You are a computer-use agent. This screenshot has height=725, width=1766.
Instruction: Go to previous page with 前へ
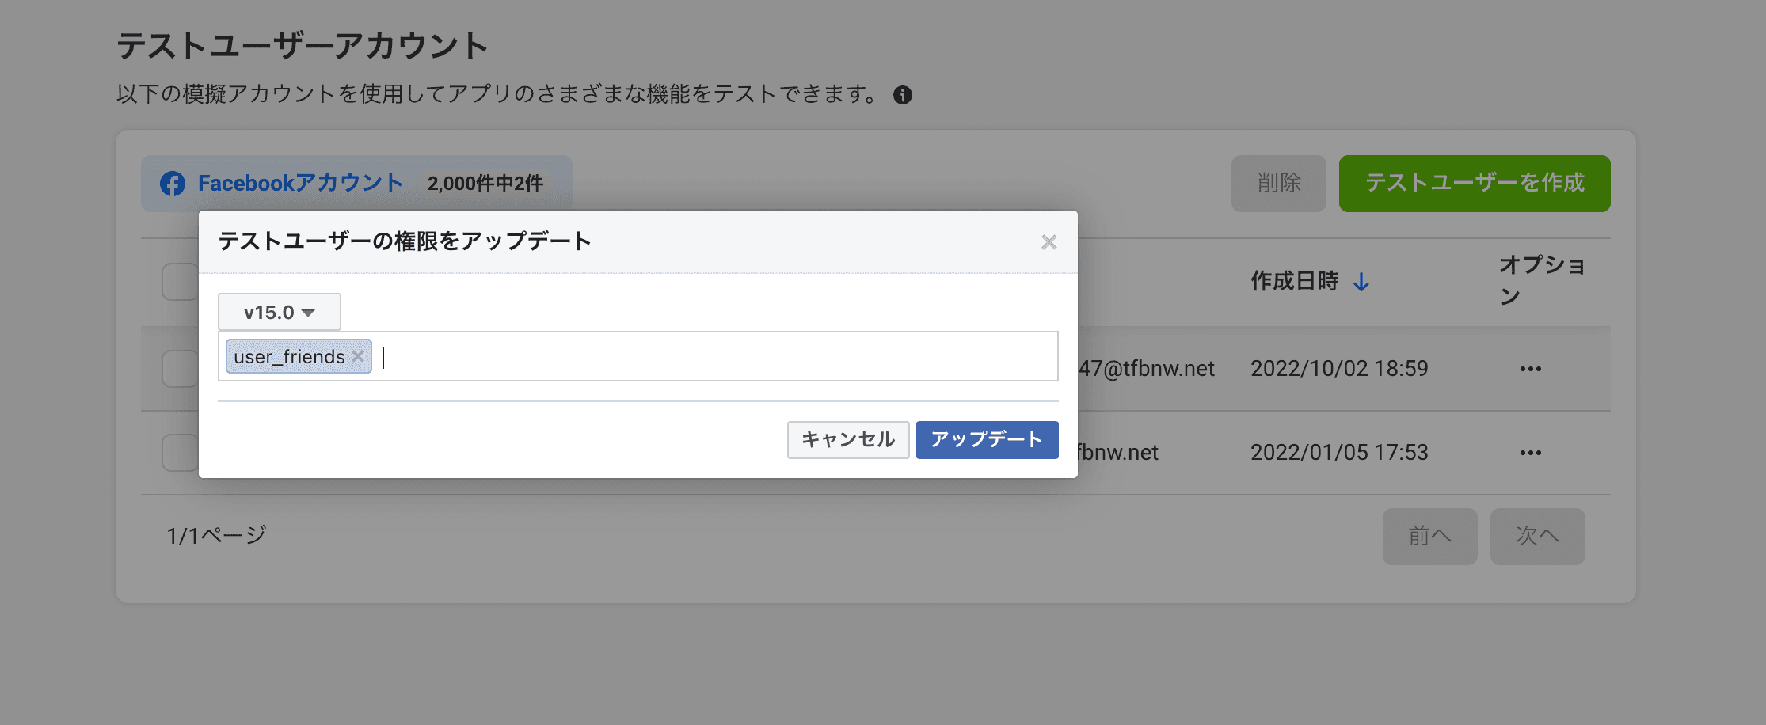tap(1429, 537)
